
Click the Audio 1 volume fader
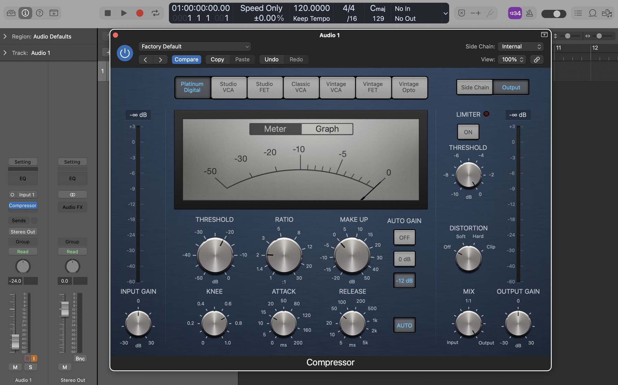pyautogui.click(x=15, y=342)
